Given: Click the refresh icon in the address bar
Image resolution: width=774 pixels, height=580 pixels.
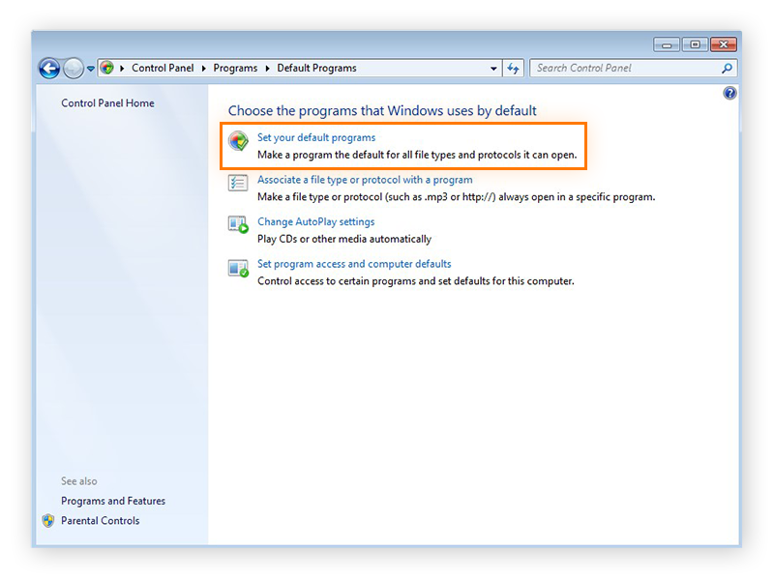Looking at the screenshot, I should pos(514,68).
